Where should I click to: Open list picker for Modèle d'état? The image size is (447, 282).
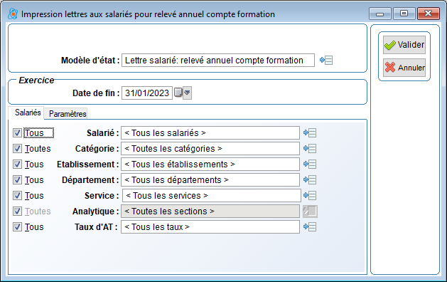coord(326,61)
